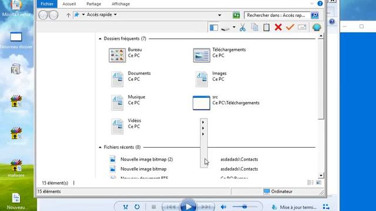Click the quick access star icon
Viewport: 376px width, 211px height.
point(76,15)
